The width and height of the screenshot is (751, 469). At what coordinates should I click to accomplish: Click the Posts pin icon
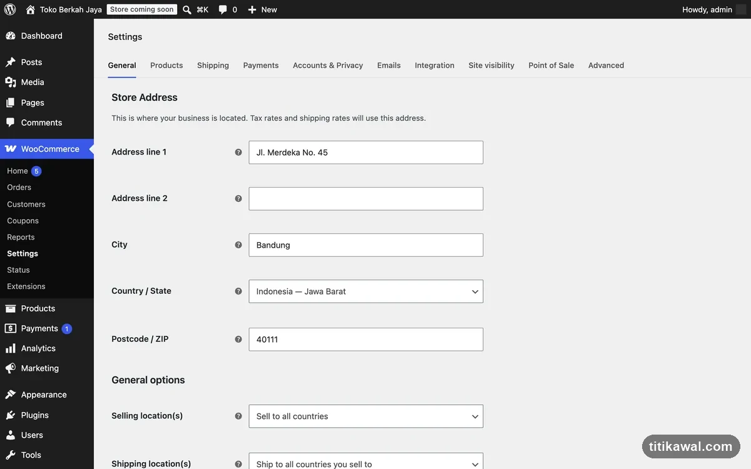click(11, 62)
